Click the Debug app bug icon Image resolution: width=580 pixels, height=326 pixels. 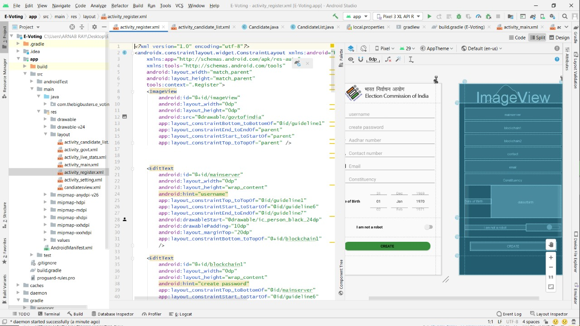459,16
